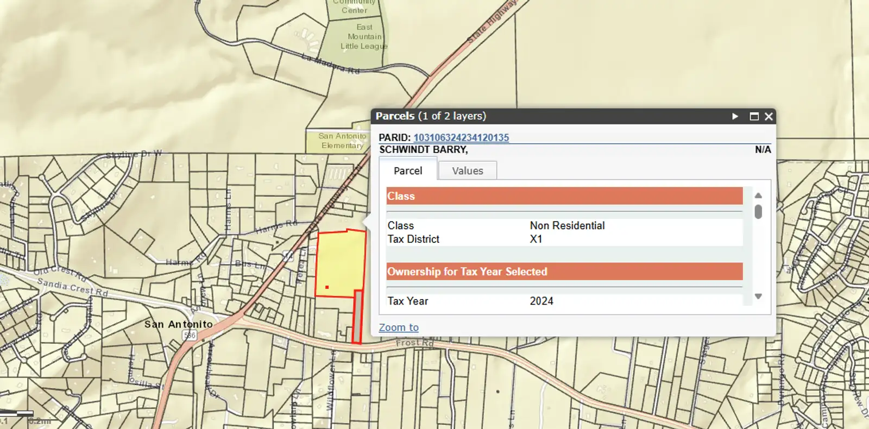
Task: Click the yellow highlighted parcel
Action: [x=341, y=263]
